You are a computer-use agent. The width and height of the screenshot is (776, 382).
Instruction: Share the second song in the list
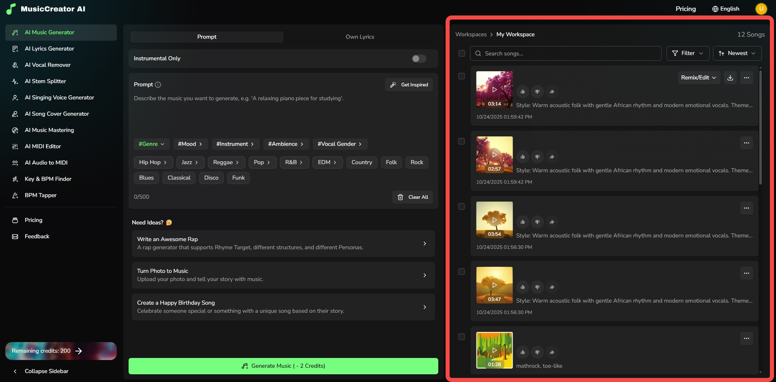point(552,156)
